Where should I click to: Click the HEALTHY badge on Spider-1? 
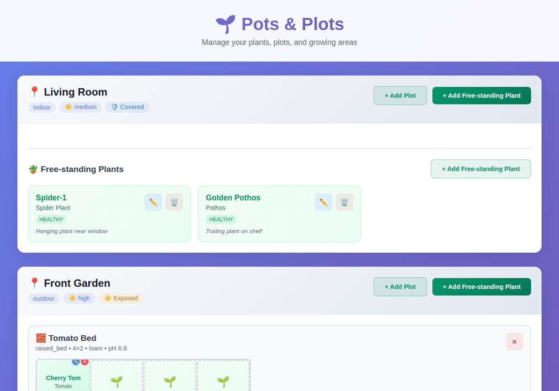tap(51, 219)
